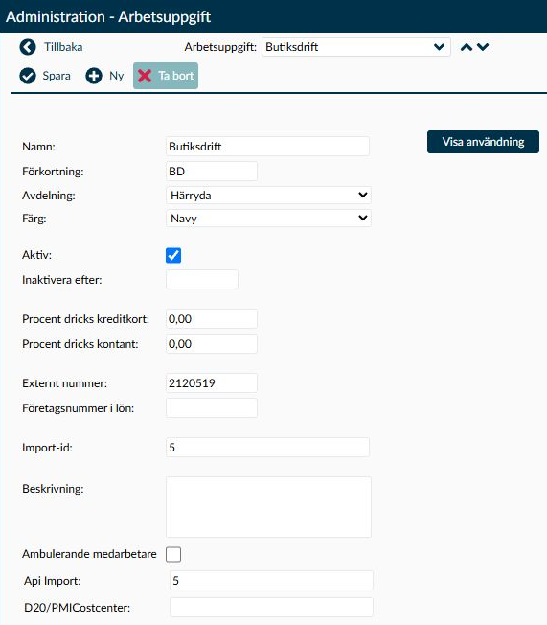
Task: Go to previous Arbetsuppgift with up arrow
Action: (x=467, y=47)
